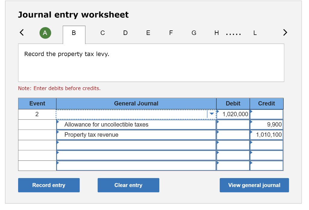This screenshot has height=210, width=309.
Task: Click the Clear entry button
Action: click(x=128, y=185)
